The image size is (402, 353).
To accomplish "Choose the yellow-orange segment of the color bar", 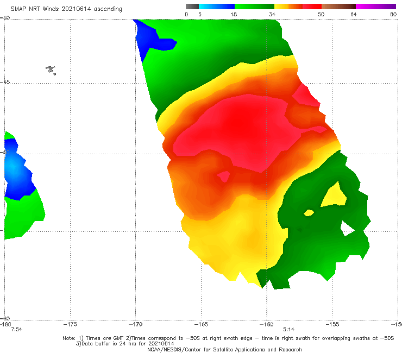I will pyautogui.click(x=288, y=7).
